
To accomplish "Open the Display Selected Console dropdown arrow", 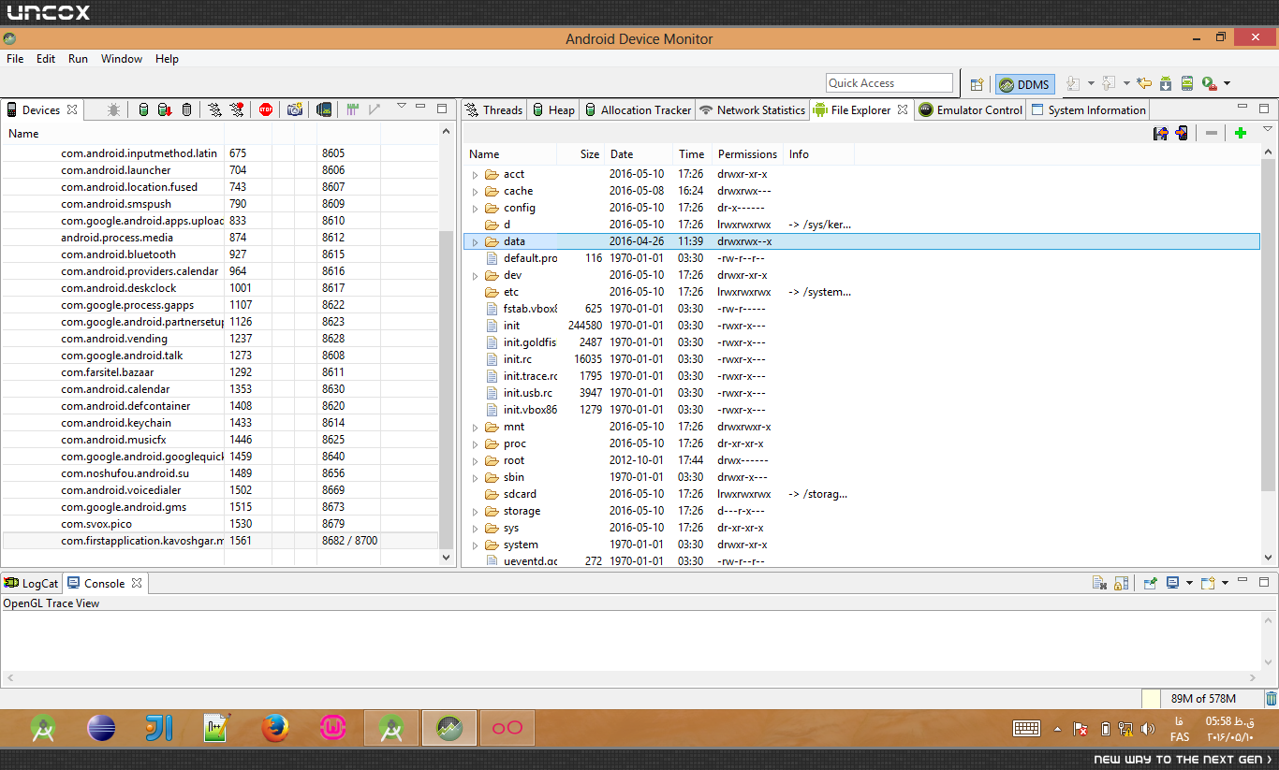I will (1189, 583).
